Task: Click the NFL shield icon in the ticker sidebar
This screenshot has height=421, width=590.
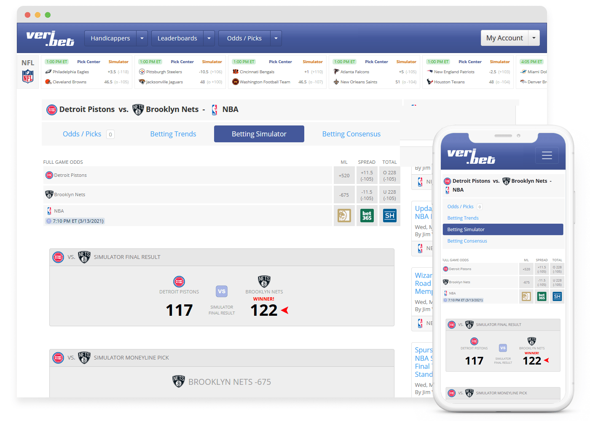Action: (x=27, y=77)
